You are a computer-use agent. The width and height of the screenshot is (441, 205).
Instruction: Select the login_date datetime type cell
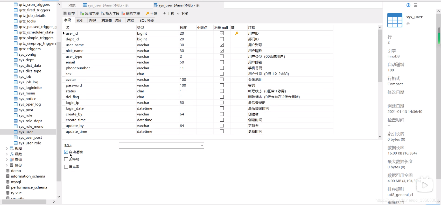point(158,108)
